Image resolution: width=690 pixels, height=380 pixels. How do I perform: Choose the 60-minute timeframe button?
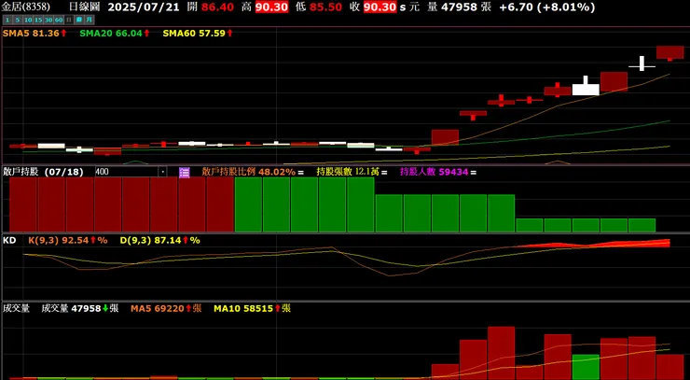[59, 20]
